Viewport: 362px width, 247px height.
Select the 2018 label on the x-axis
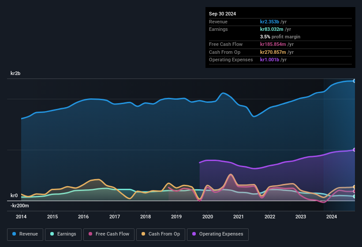(x=146, y=217)
